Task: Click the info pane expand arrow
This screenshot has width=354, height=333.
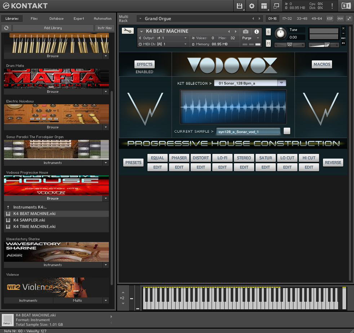Action: pyautogui.click(x=111, y=317)
